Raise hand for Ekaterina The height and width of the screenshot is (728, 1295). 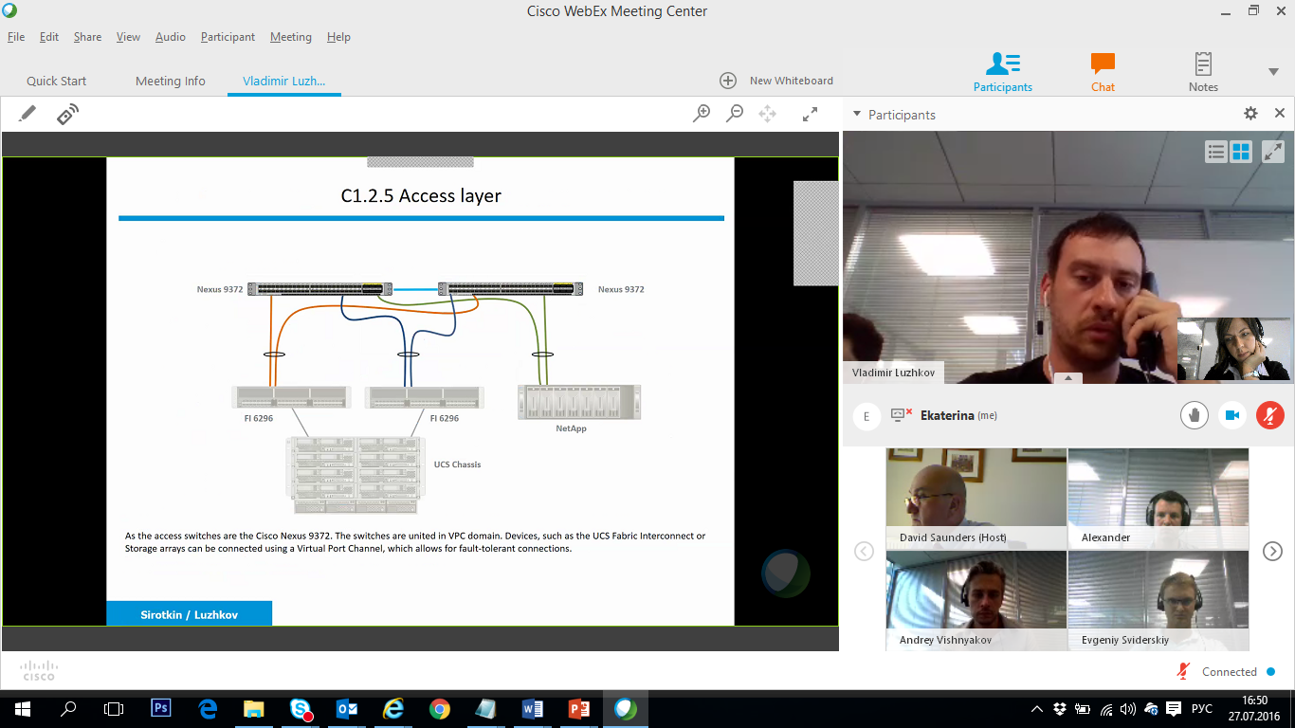pyautogui.click(x=1195, y=415)
